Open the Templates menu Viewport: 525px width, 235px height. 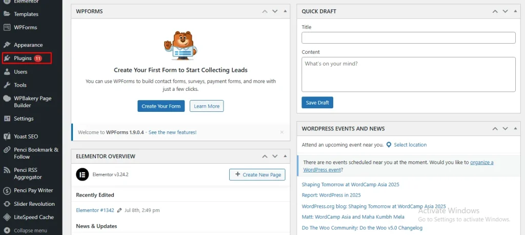(26, 14)
